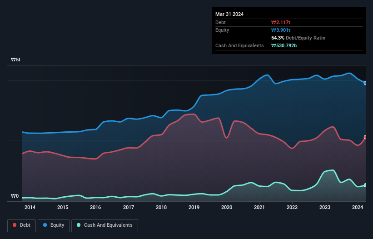This screenshot has height=239, width=373.
Task: Click the 2015 x-axis label
Action: pyautogui.click(x=63, y=207)
